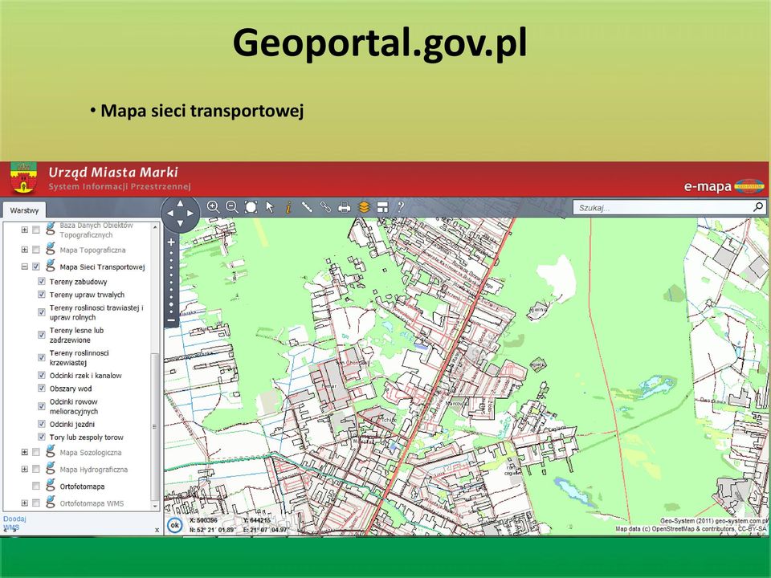771x578 pixels.
Task: Expand the Ortofotomapa WMS group
Action: click(25, 503)
